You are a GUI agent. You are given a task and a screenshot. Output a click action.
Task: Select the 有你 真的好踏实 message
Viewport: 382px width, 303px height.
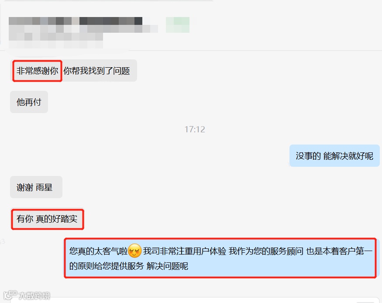(x=48, y=219)
